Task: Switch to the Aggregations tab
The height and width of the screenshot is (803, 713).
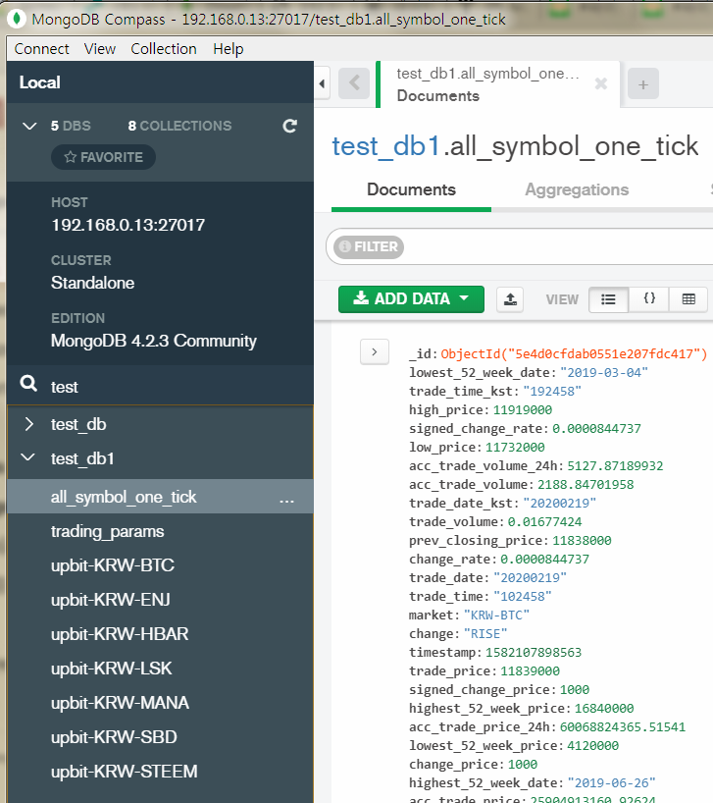Action: [577, 189]
